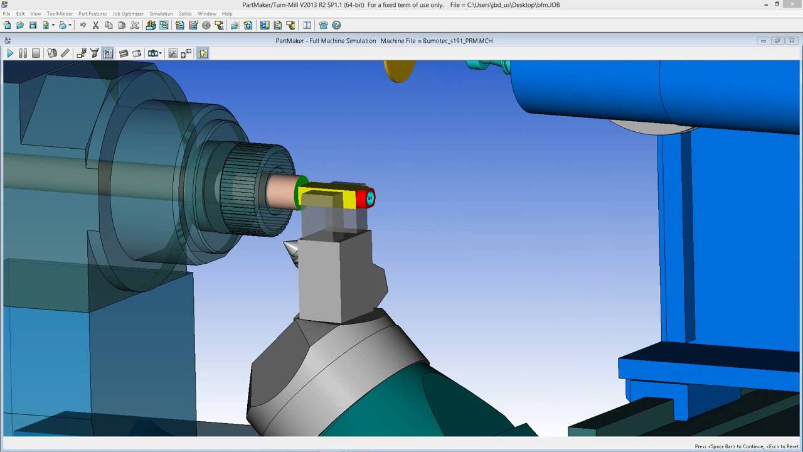
Task: Click the gray tool holder block
Action: 339,276
